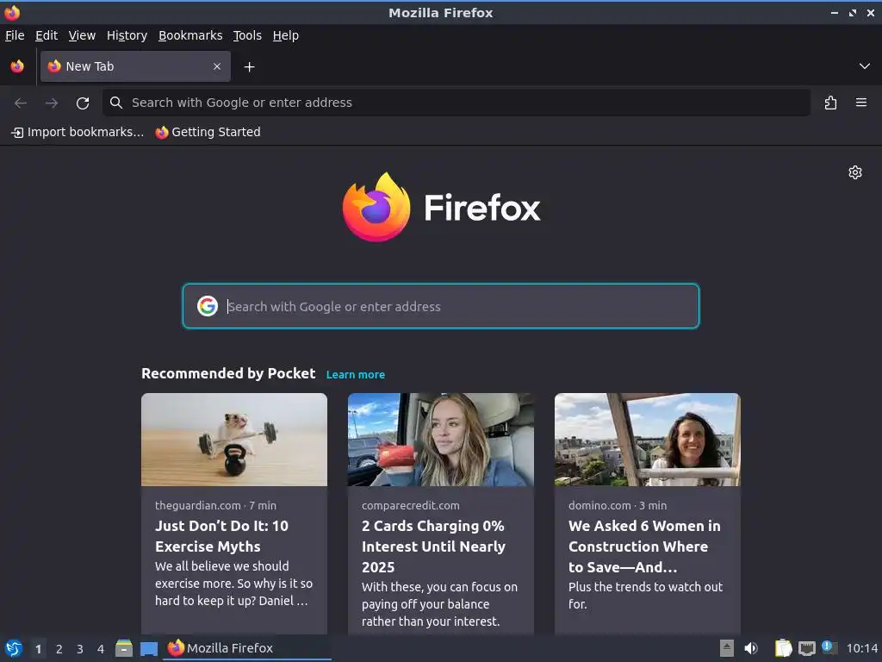Screen dimensions: 882x662
Task: Click the show desktop taskbar icon
Action: [x=149, y=648]
